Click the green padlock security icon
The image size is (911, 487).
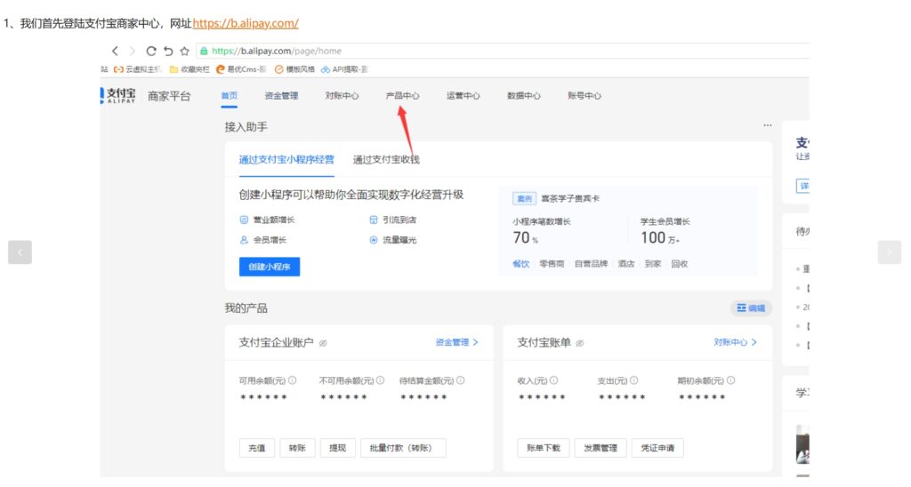204,51
